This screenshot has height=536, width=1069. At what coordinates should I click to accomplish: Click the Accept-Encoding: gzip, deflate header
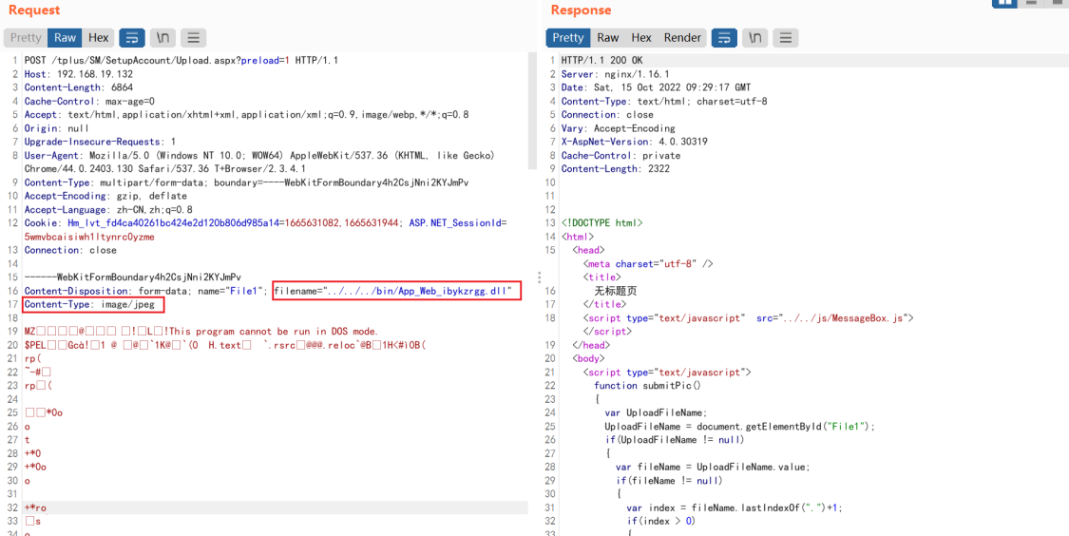point(105,197)
